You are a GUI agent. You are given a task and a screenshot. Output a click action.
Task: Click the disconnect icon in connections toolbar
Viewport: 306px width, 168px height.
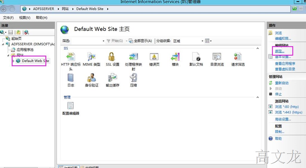click(x=27, y=32)
